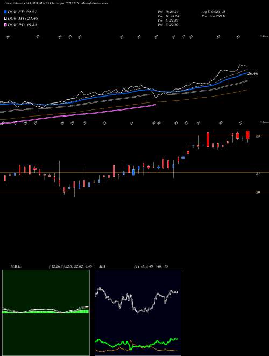Click the magenta DOW PT legend swatch
The width and height of the screenshot is (269, 356).
pos(5,25)
